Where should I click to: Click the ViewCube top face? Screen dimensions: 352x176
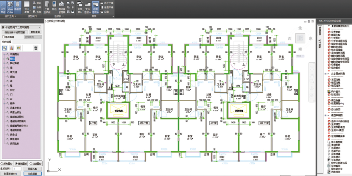pos(300,38)
